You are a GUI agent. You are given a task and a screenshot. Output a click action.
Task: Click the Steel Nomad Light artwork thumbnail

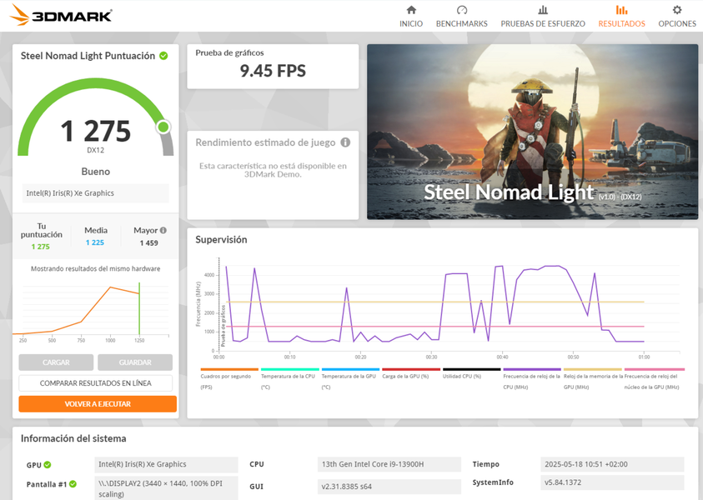click(532, 132)
